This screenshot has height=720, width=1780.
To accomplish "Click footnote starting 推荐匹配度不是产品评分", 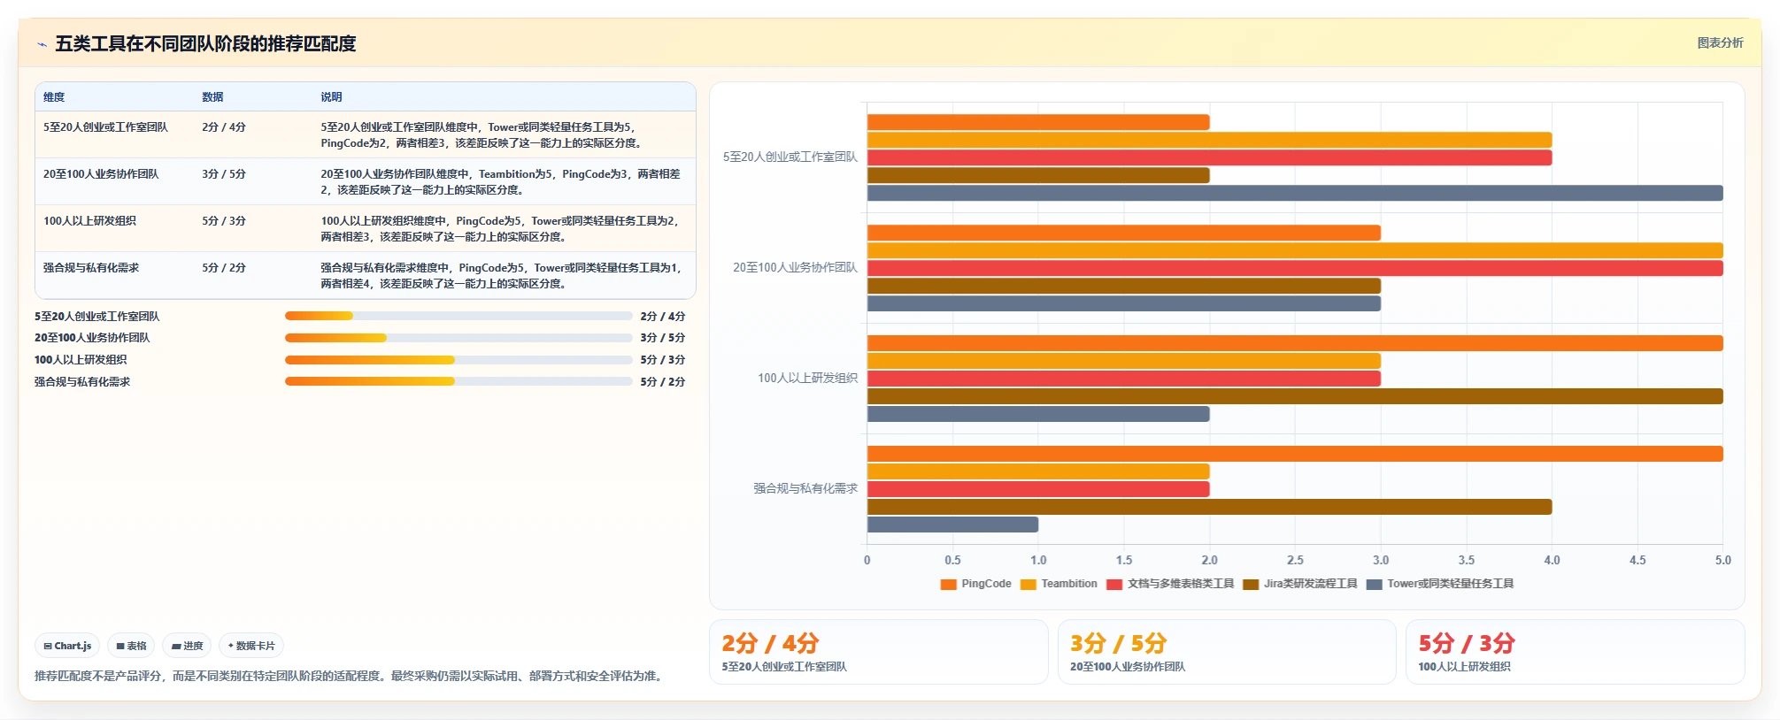I will [350, 676].
